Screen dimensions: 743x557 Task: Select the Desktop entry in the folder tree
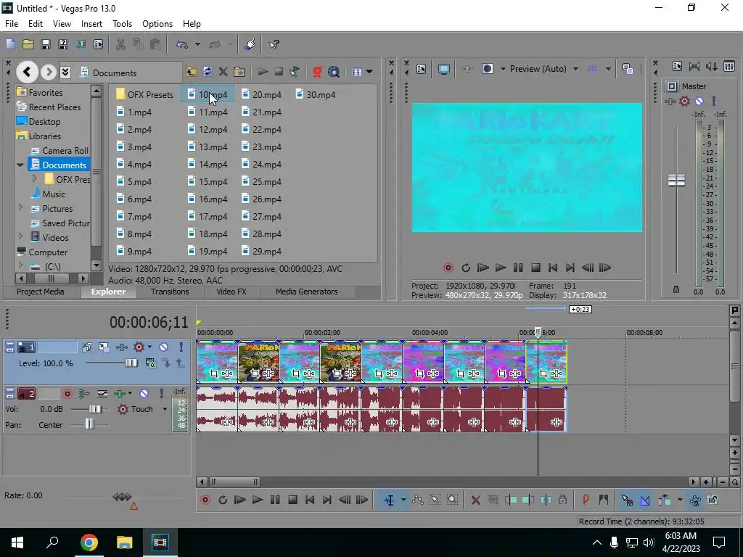coord(38,121)
